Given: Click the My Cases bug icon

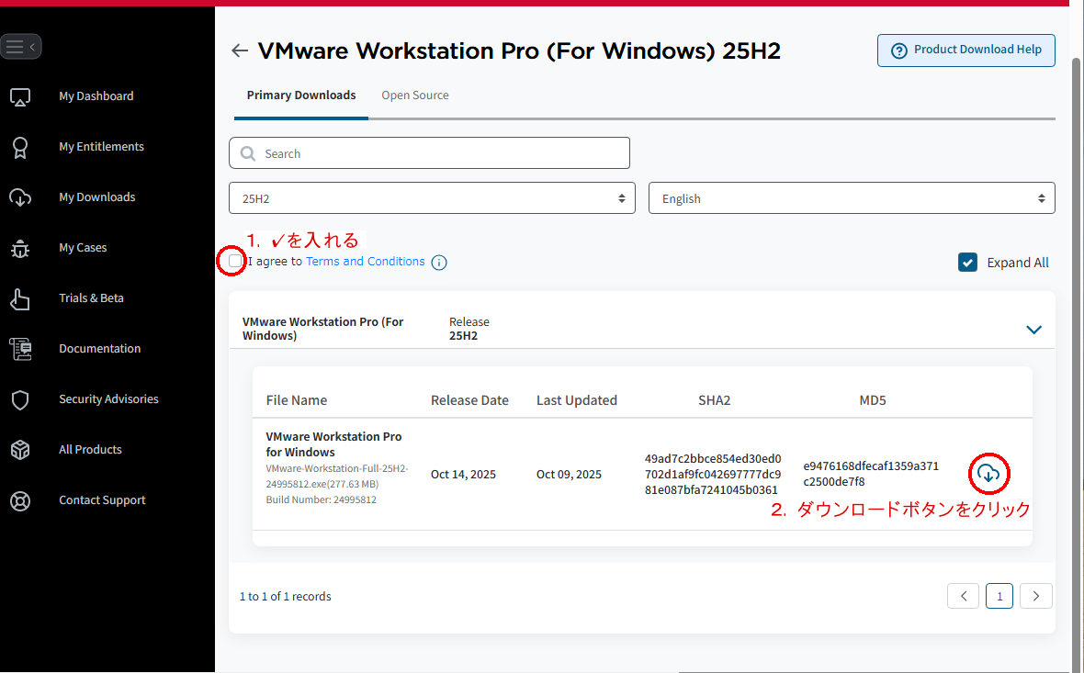Looking at the screenshot, I should click(20, 248).
